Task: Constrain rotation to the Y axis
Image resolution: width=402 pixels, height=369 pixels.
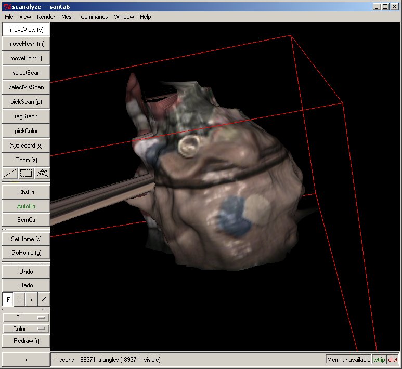Action: pos(32,299)
